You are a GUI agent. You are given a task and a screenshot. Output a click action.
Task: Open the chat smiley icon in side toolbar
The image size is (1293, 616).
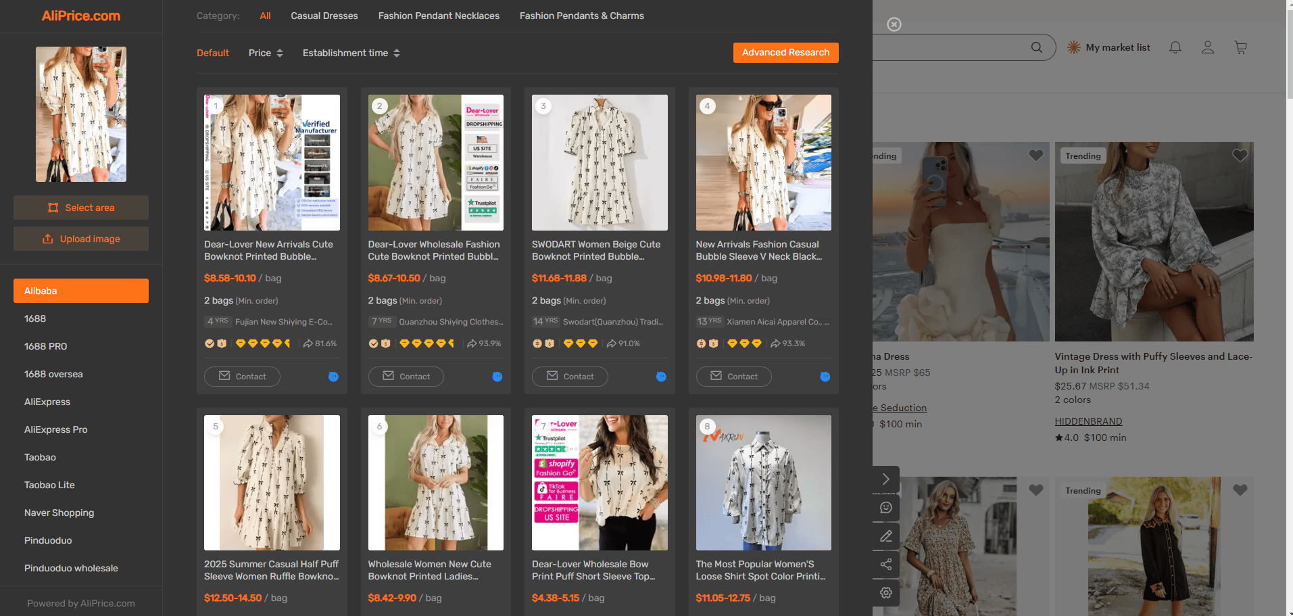point(886,508)
